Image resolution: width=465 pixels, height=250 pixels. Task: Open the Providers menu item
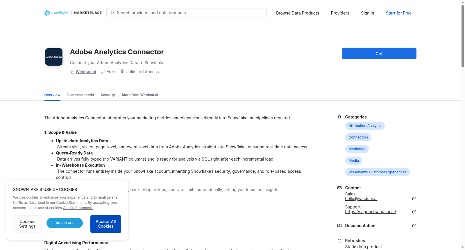(x=340, y=13)
